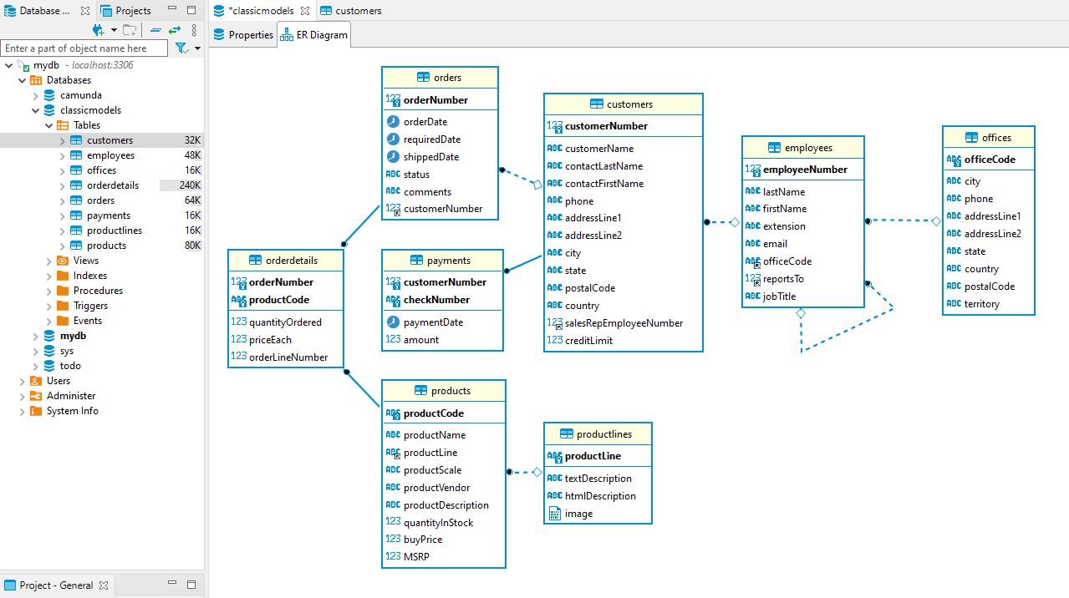
Task: Toggle Link with Editor arrows icon
Action: point(175,30)
